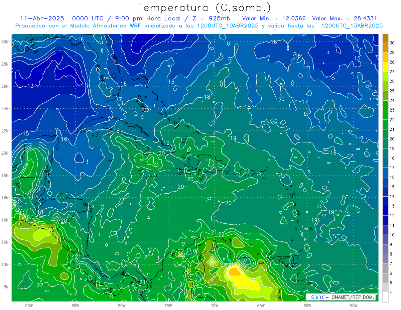This screenshot has width=401, height=310.
Task: Click the white swatch at bottom of color scale
Action: tap(385, 297)
